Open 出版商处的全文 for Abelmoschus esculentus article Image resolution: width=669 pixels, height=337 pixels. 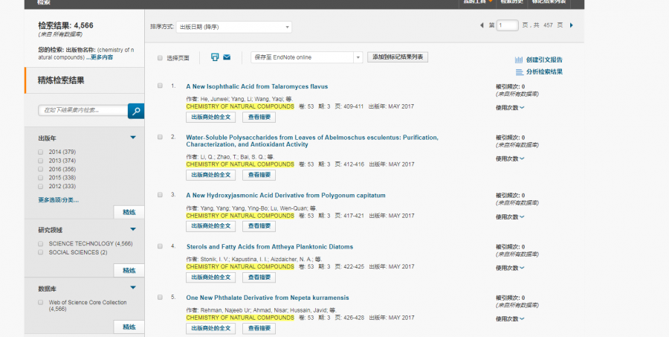(x=211, y=175)
